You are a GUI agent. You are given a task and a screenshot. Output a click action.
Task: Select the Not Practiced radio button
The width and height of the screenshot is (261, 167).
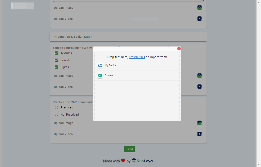(56, 114)
